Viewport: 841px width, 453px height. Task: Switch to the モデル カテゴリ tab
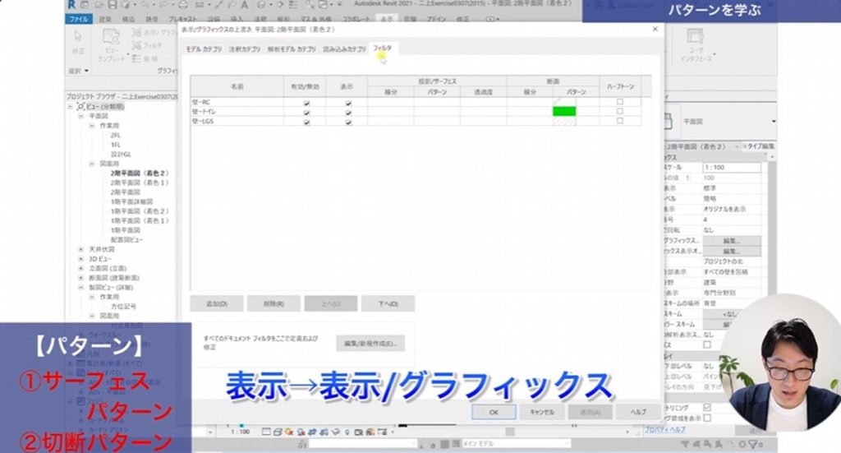point(204,49)
